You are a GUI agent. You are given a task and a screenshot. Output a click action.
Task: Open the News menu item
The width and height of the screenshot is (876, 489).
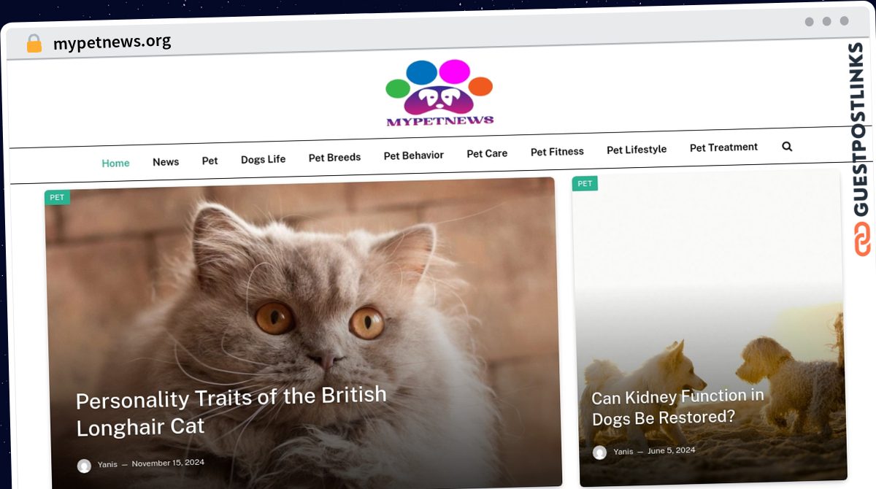tap(166, 161)
